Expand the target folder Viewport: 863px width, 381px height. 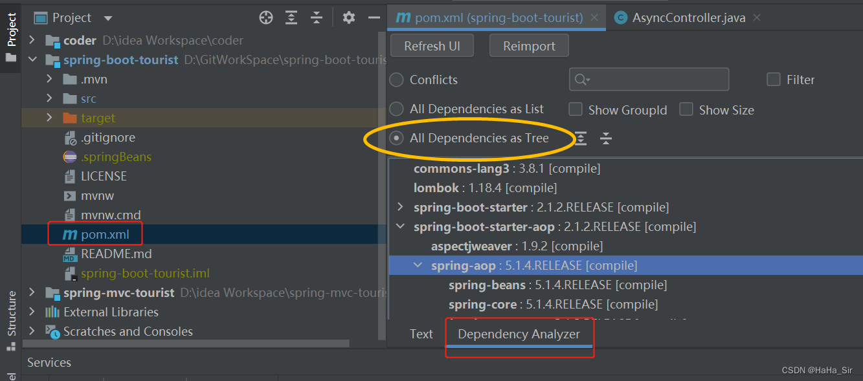(x=49, y=118)
